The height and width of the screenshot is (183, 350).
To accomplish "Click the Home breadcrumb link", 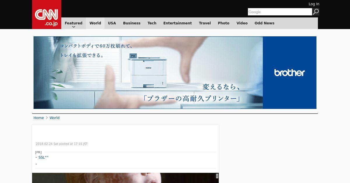I will [x=38, y=118].
